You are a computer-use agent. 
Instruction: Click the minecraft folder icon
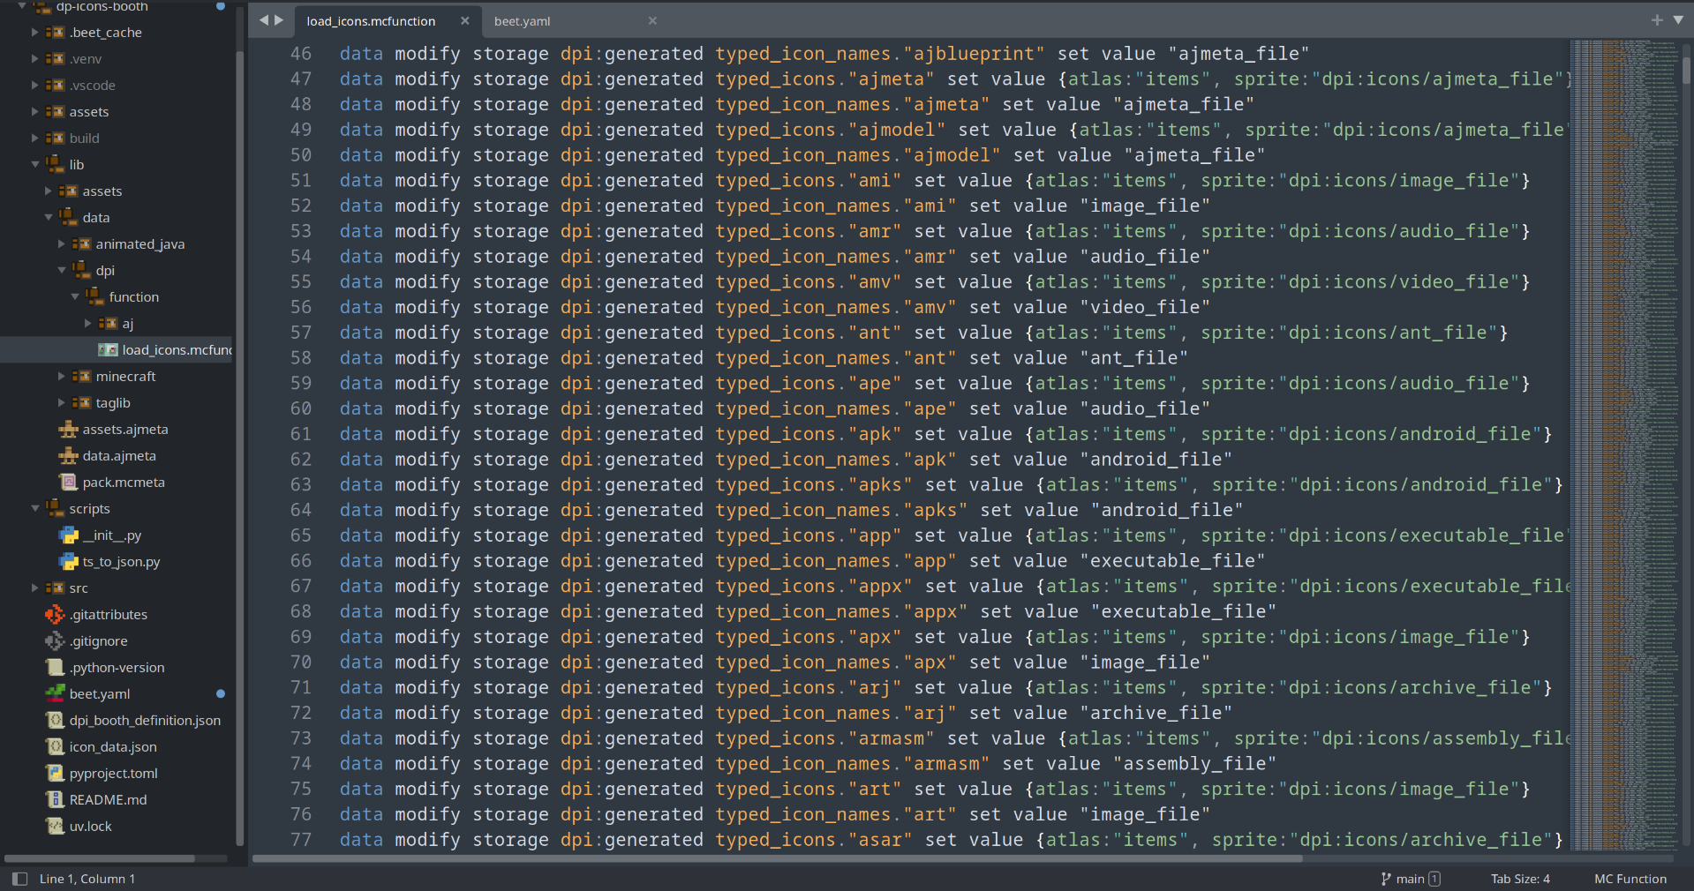tap(81, 377)
